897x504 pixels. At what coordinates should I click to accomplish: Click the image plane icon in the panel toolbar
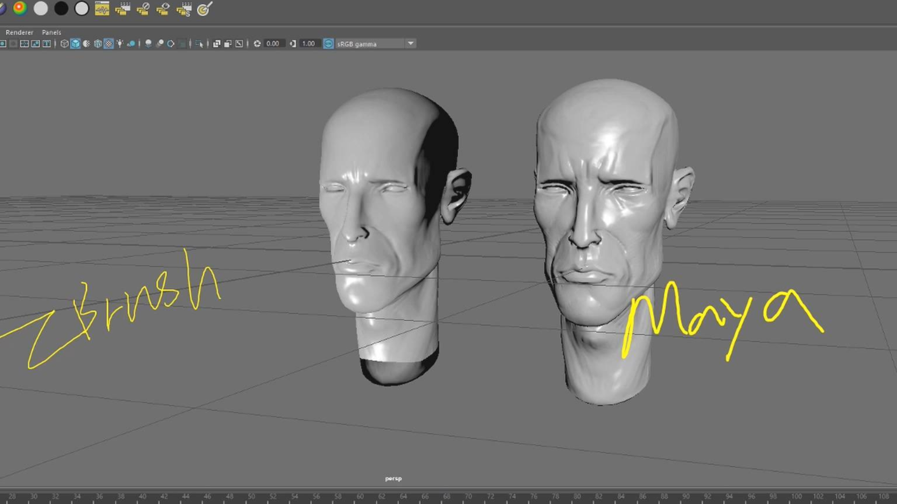point(36,43)
